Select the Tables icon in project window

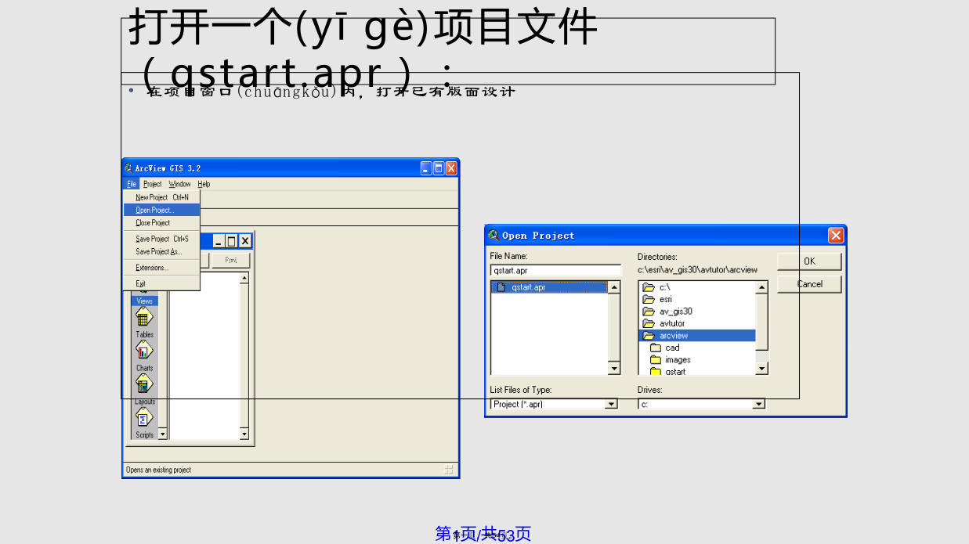pyautogui.click(x=144, y=317)
